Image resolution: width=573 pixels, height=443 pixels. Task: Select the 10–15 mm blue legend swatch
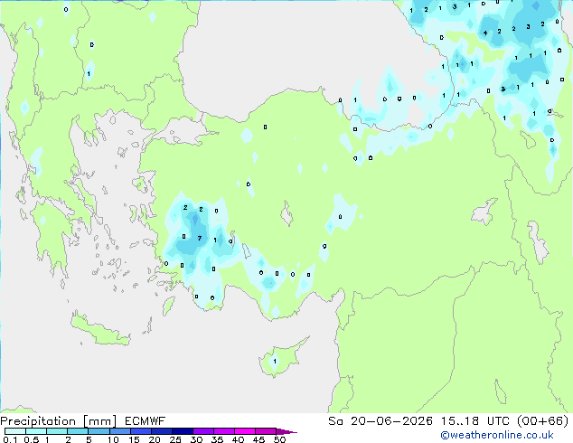[119, 431]
